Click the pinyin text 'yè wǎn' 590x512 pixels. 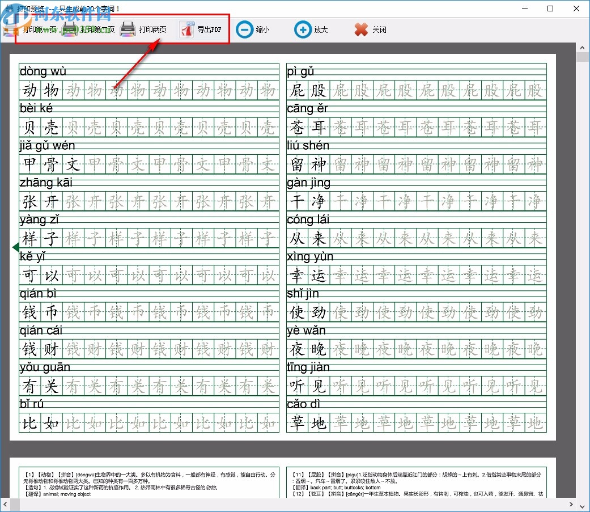pyautogui.click(x=306, y=331)
